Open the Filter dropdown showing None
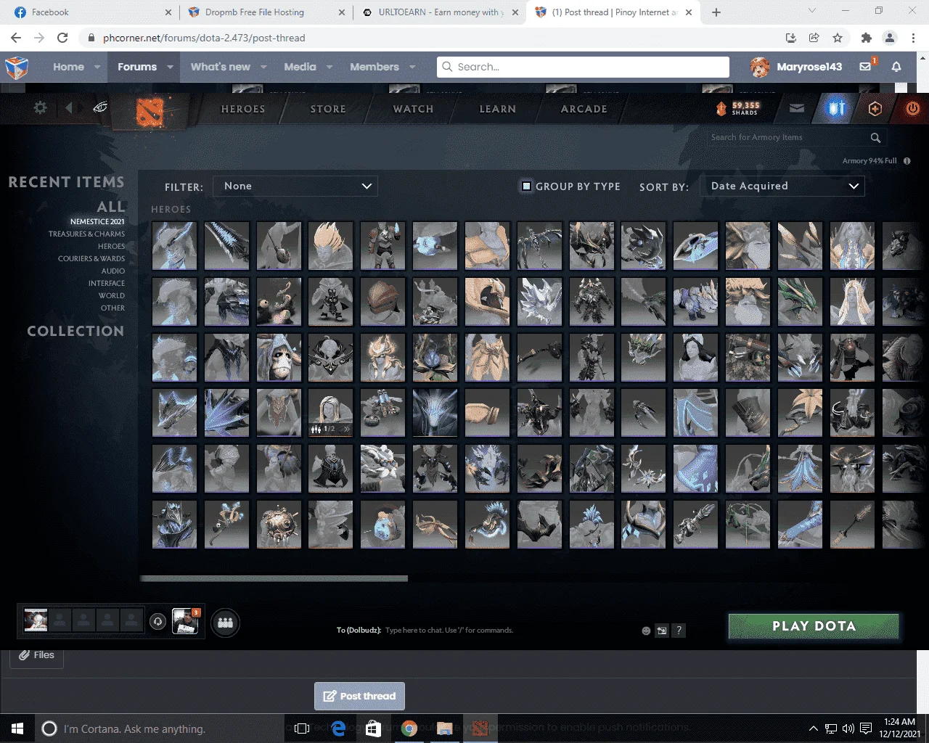The image size is (929, 743). pyautogui.click(x=295, y=186)
